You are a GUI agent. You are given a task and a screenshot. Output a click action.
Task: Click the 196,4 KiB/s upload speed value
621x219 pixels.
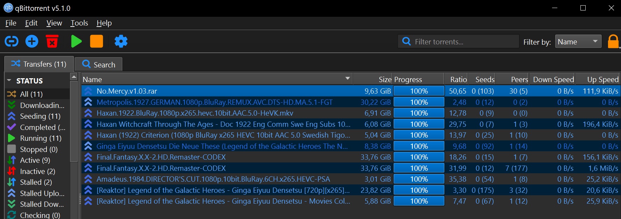(x=600, y=124)
